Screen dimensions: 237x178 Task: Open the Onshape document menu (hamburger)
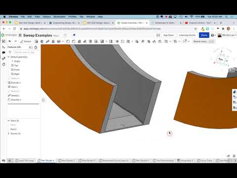(x=20, y=35)
